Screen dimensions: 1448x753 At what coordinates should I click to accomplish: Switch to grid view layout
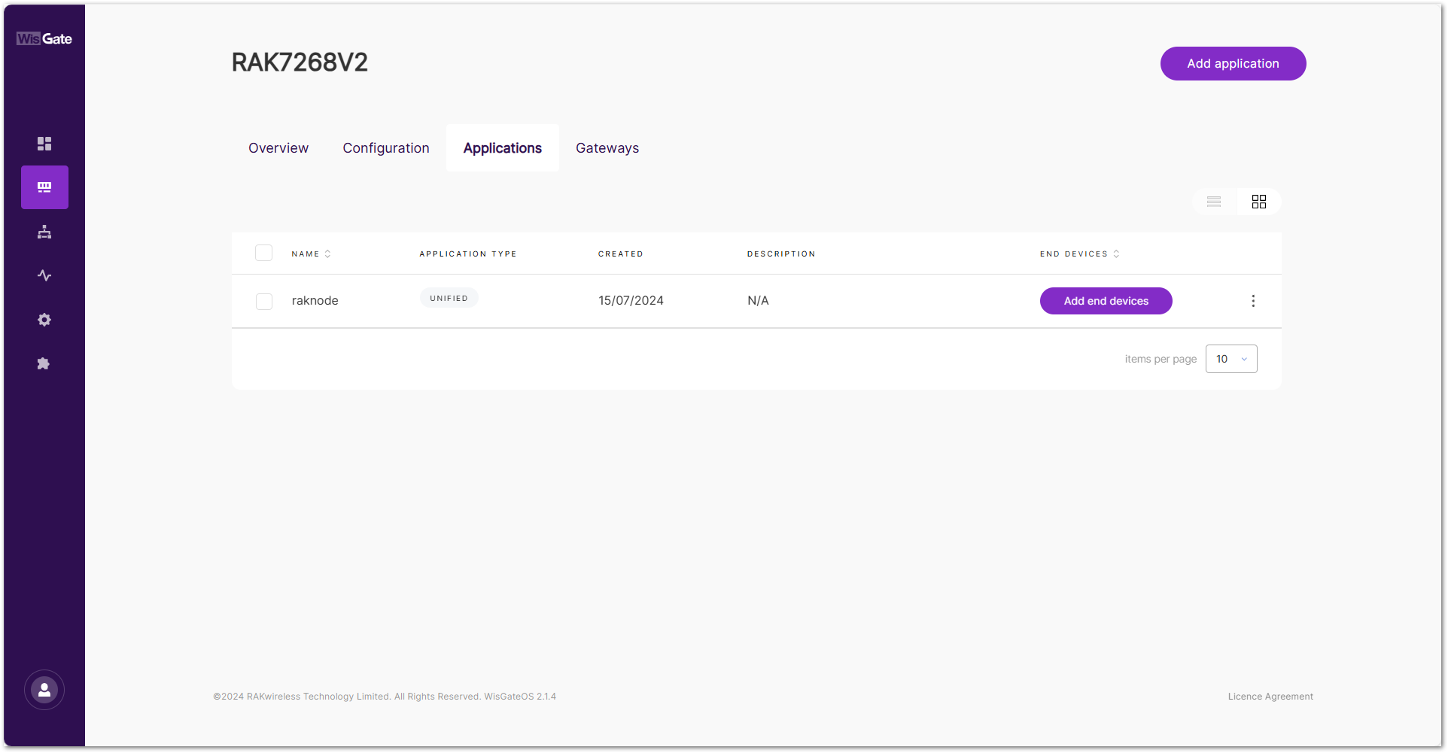tap(1259, 202)
